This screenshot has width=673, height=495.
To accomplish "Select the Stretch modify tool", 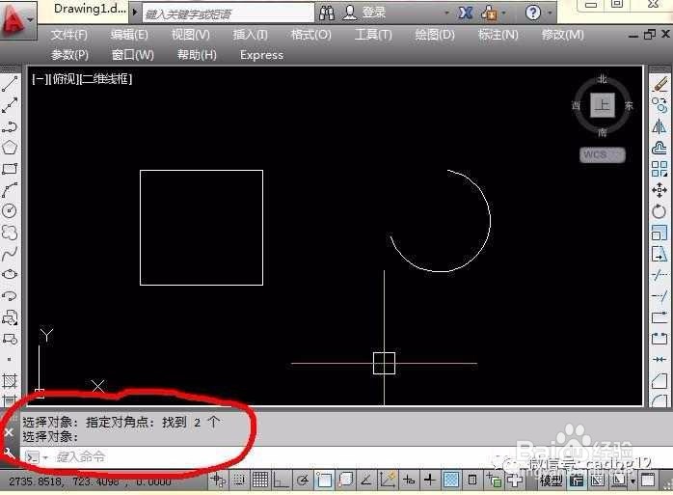I will (x=660, y=254).
